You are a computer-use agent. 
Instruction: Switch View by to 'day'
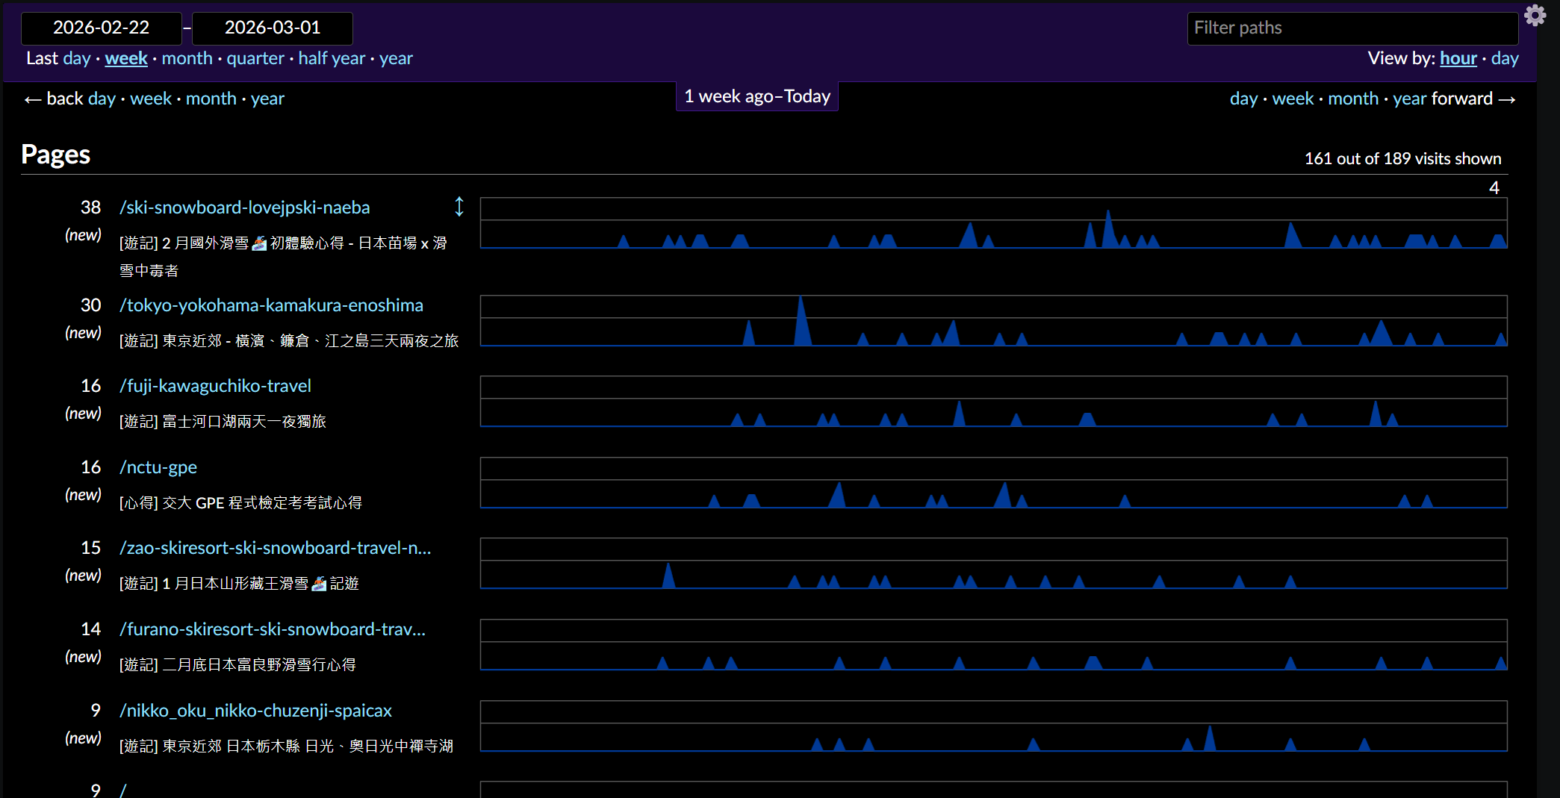1504,58
